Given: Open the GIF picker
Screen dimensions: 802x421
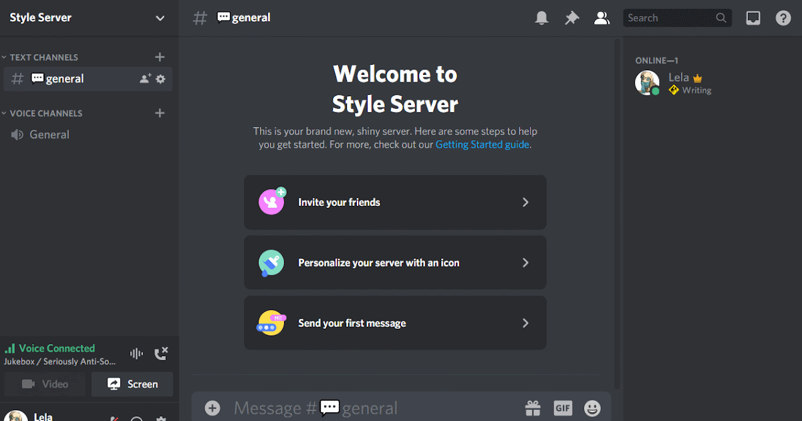Looking at the screenshot, I should [563, 408].
